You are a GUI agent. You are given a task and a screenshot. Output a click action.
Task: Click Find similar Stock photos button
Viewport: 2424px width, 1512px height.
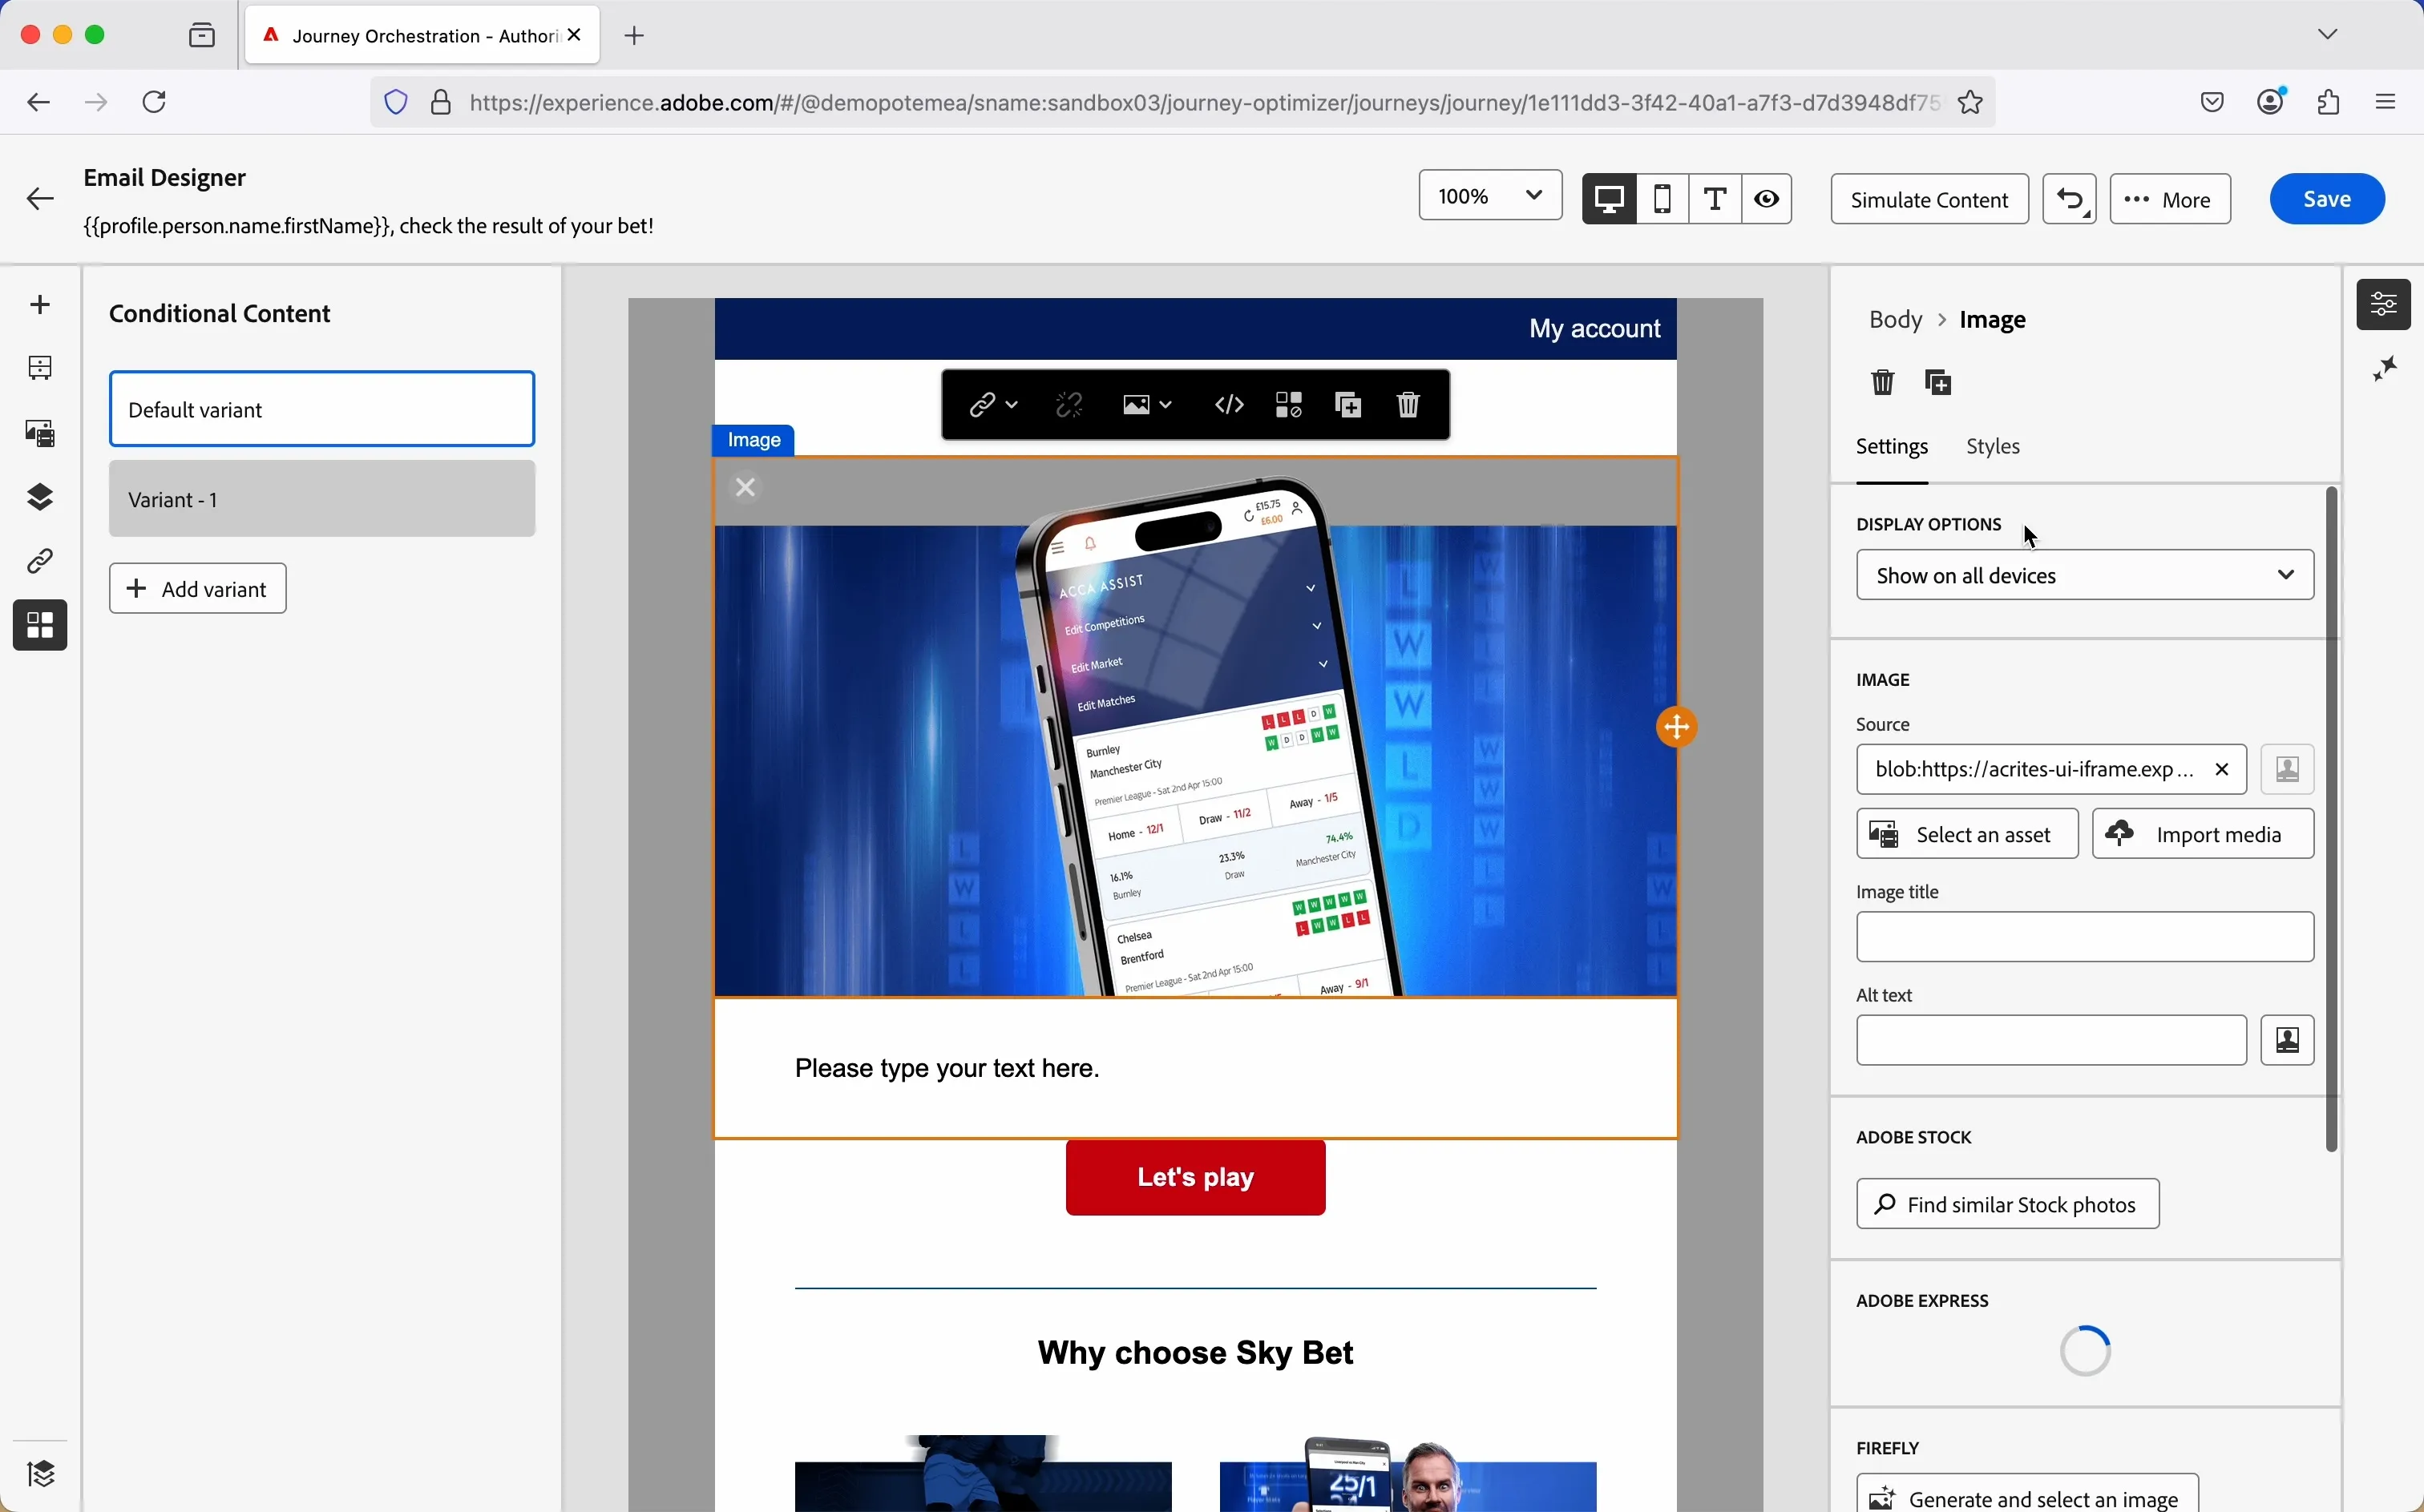click(2008, 1204)
